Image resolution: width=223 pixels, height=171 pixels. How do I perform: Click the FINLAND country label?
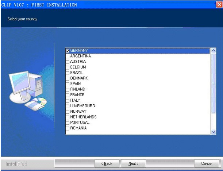78,89
